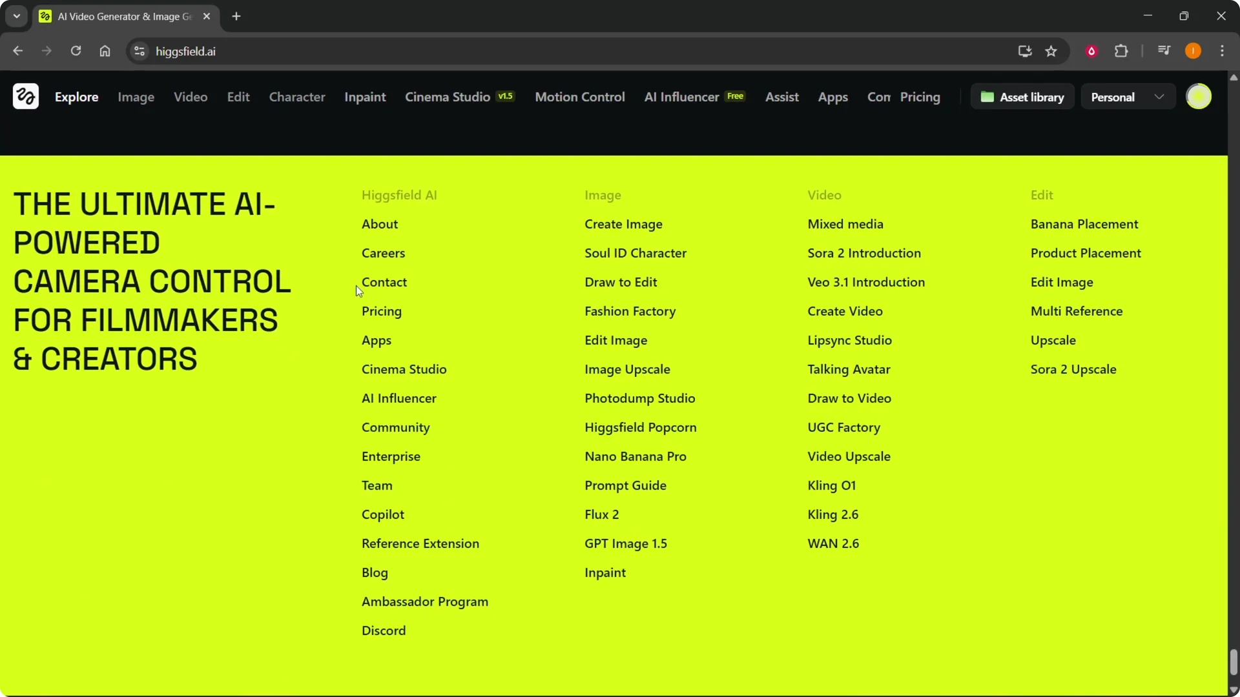Open the Asset library folder icon
The width and height of the screenshot is (1240, 697).
point(987,96)
